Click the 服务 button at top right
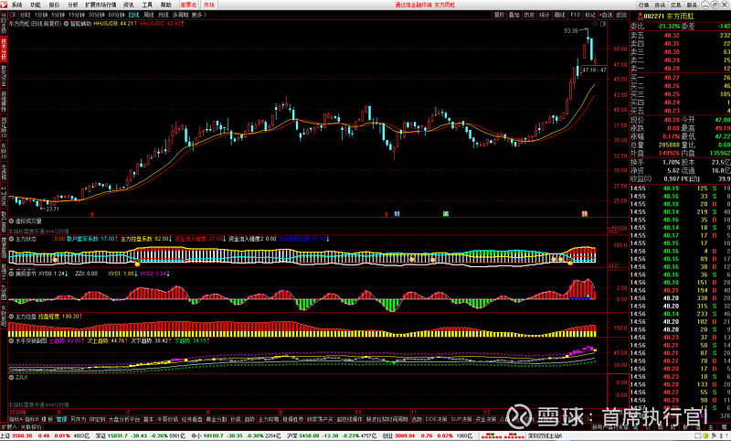 pyautogui.click(x=692, y=5)
